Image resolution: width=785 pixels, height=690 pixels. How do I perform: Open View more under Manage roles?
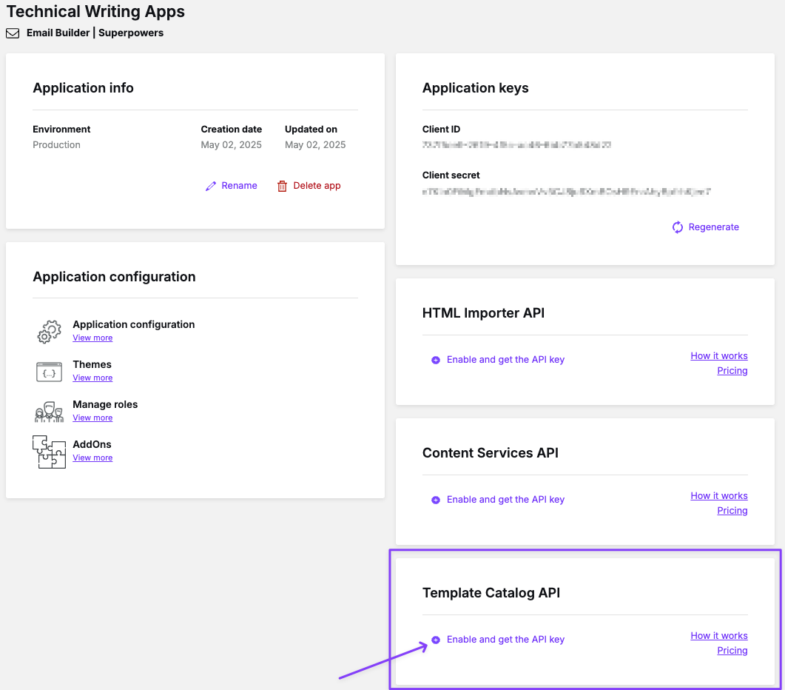click(x=92, y=418)
